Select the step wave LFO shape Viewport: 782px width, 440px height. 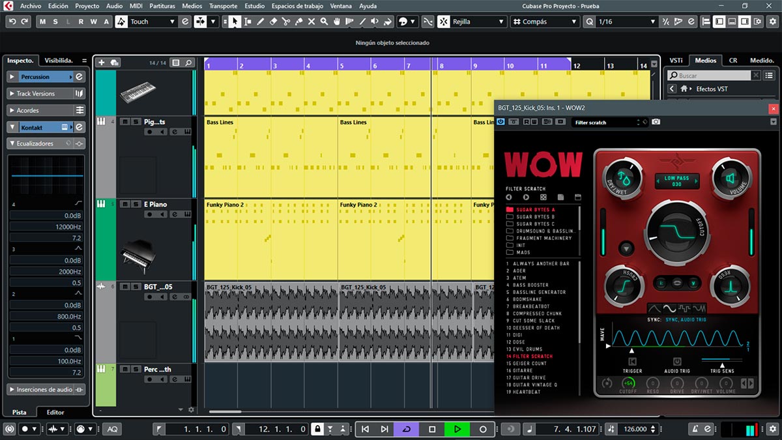pos(684,308)
